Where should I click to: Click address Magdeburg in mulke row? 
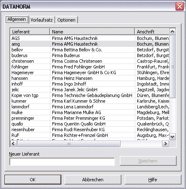[153, 112]
